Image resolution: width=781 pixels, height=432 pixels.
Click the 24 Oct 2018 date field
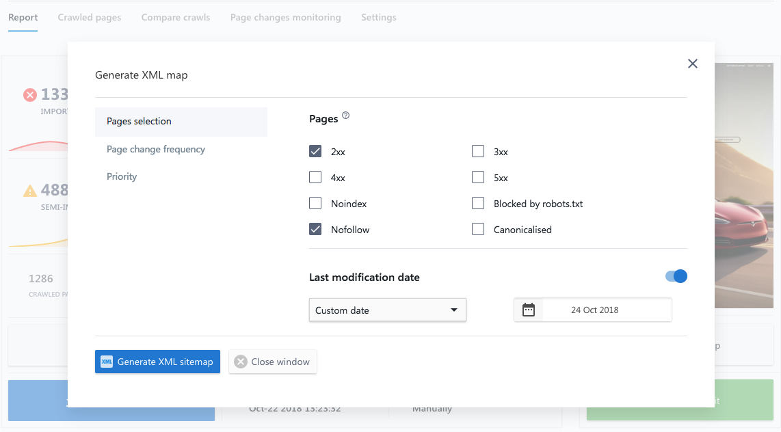click(x=594, y=310)
